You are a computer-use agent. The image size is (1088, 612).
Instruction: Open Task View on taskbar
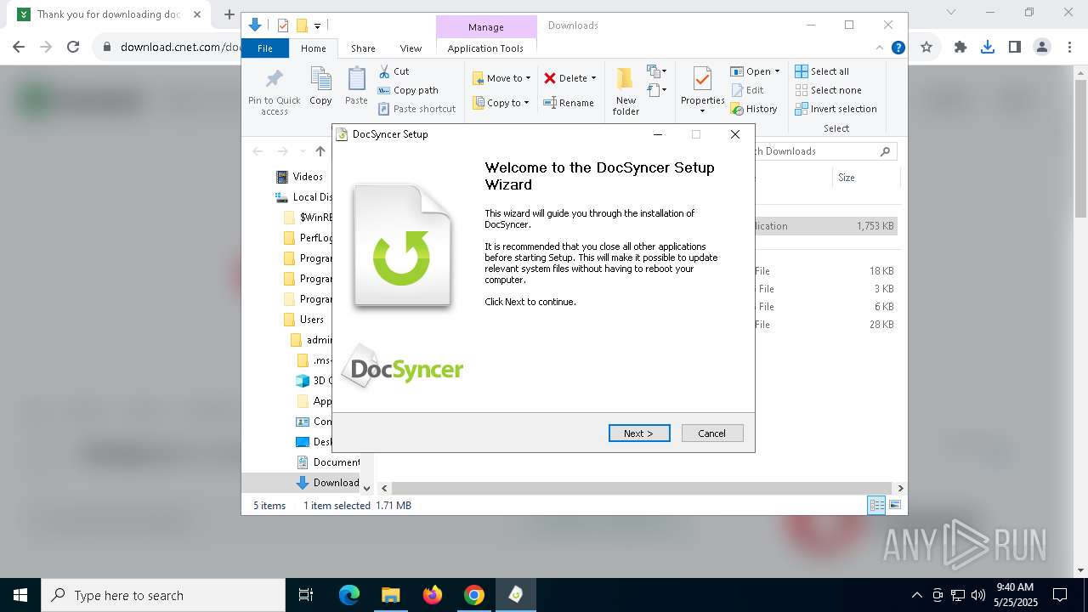(306, 595)
